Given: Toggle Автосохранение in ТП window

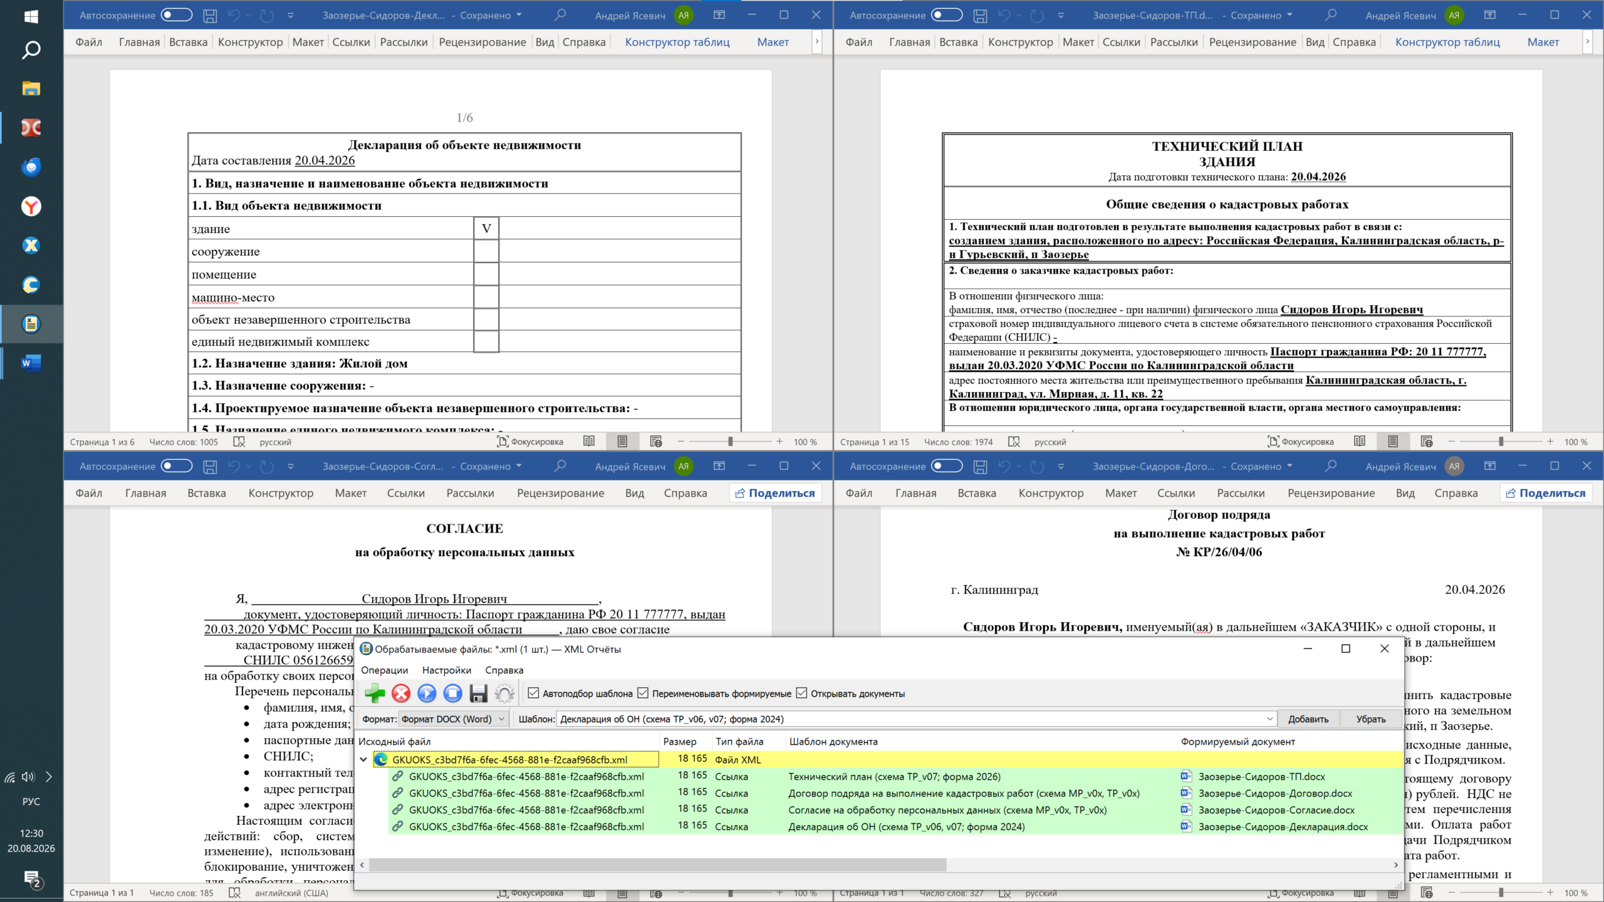Looking at the screenshot, I should pyautogui.click(x=946, y=14).
